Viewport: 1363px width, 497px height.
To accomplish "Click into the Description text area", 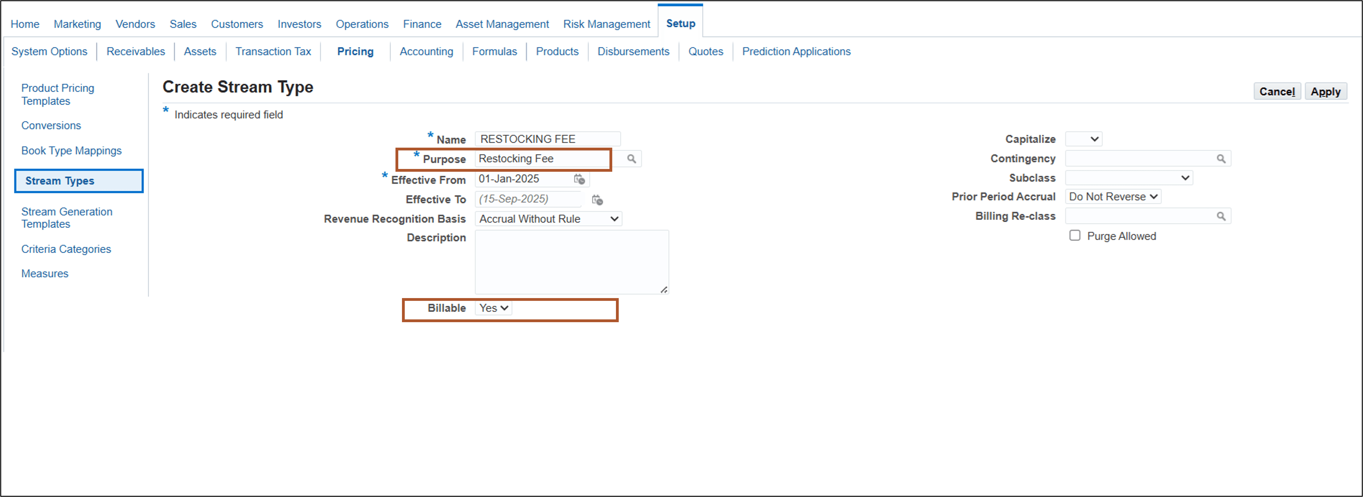I will coord(571,262).
